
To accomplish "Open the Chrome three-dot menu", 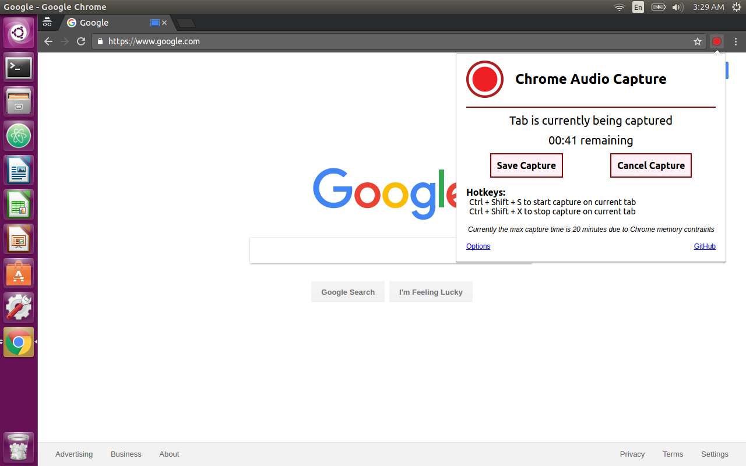I will 736,41.
